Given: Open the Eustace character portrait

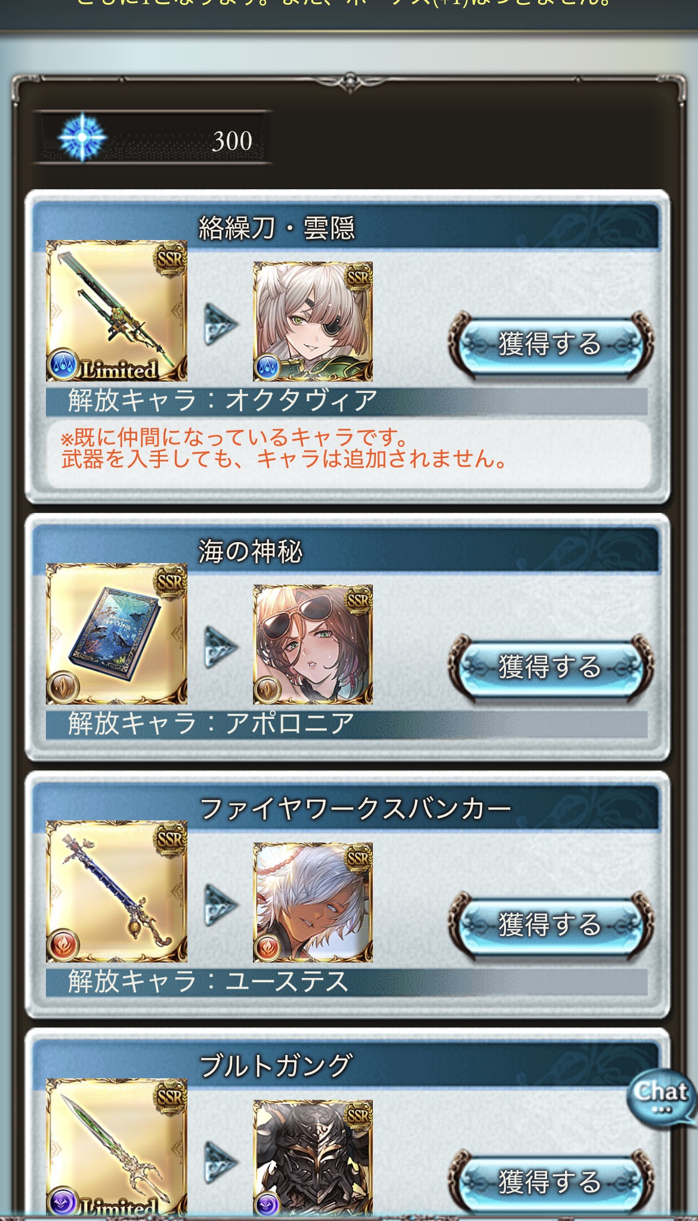Looking at the screenshot, I should point(313,902).
